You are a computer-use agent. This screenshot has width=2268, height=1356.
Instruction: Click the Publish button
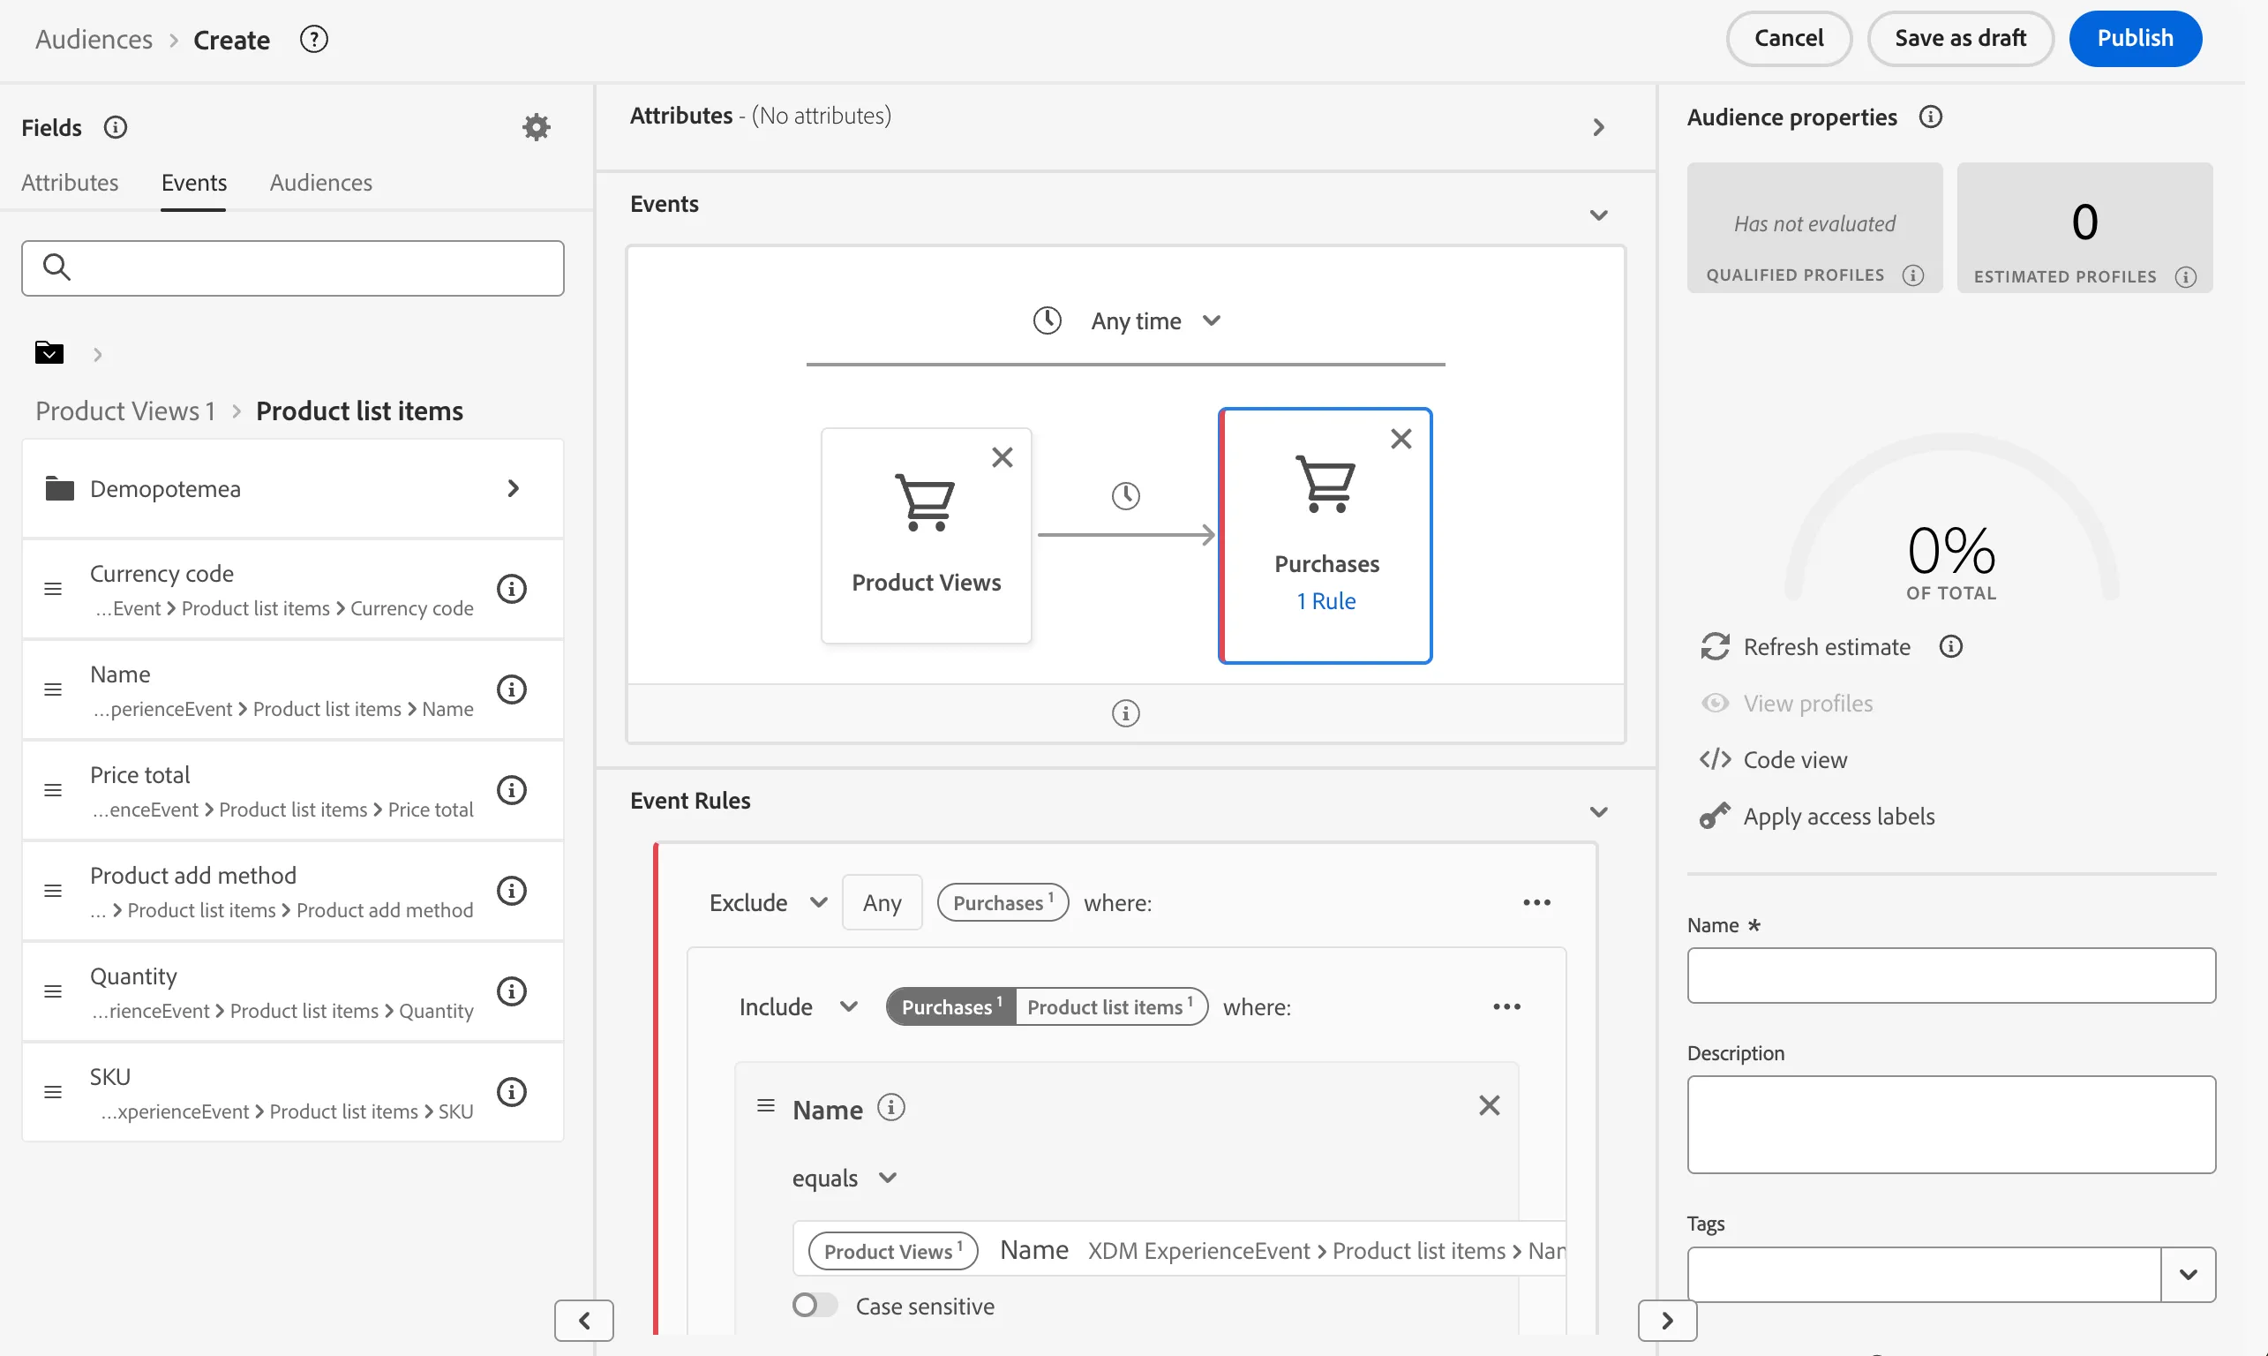tap(2135, 38)
